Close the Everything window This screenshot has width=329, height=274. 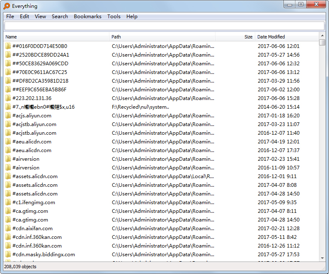tap(316, 5)
